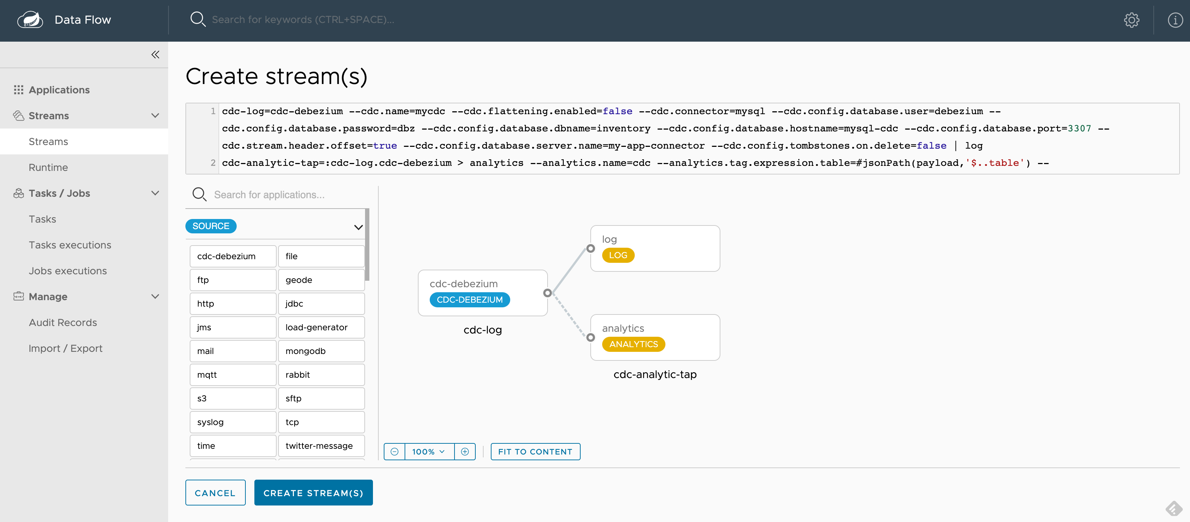This screenshot has width=1190, height=522.
Task: Click the CANCEL button
Action: point(215,493)
